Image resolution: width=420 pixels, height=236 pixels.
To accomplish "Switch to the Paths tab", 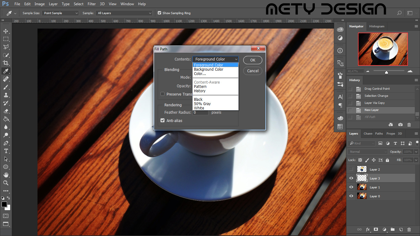I will [x=379, y=134].
